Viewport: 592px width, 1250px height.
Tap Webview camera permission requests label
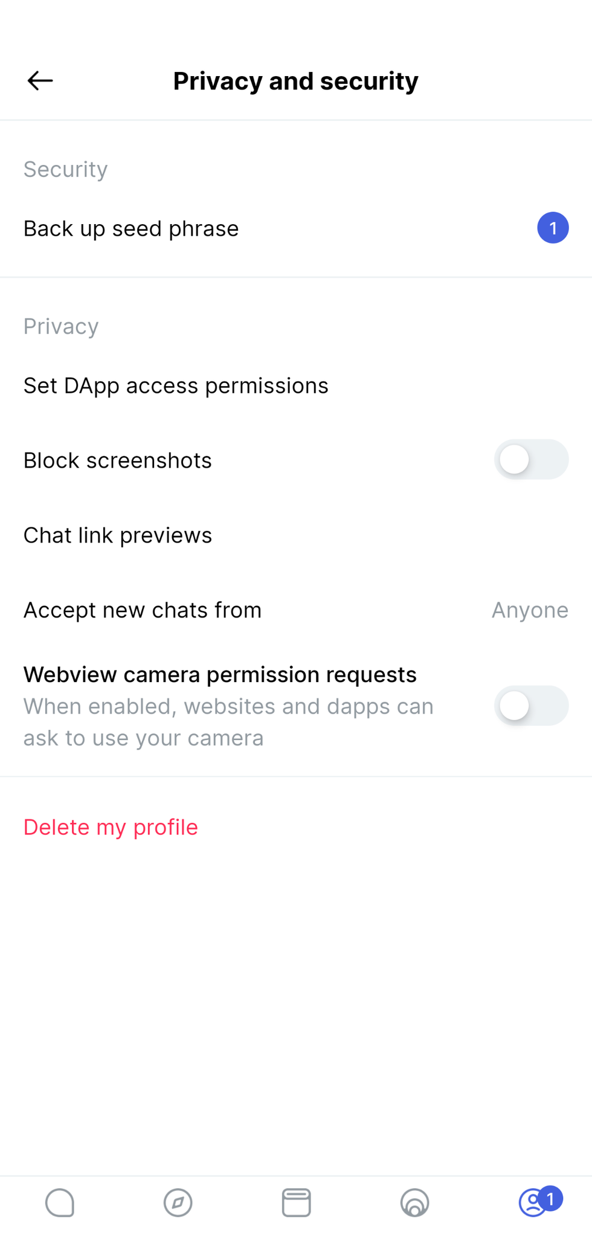coord(220,674)
